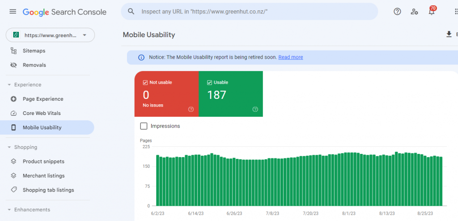Open the property selector dropdown

[x=50, y=35]
